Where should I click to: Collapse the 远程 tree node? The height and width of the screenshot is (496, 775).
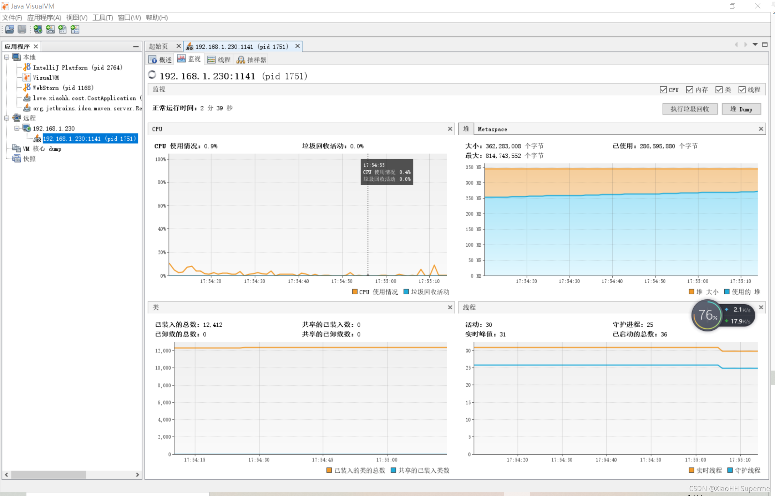coord(7,118)
